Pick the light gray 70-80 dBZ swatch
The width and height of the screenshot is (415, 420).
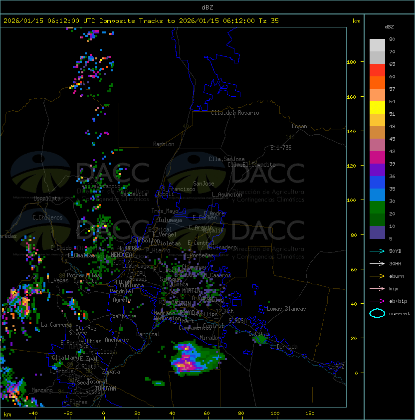pyautogui.click(x=377, y=45)
